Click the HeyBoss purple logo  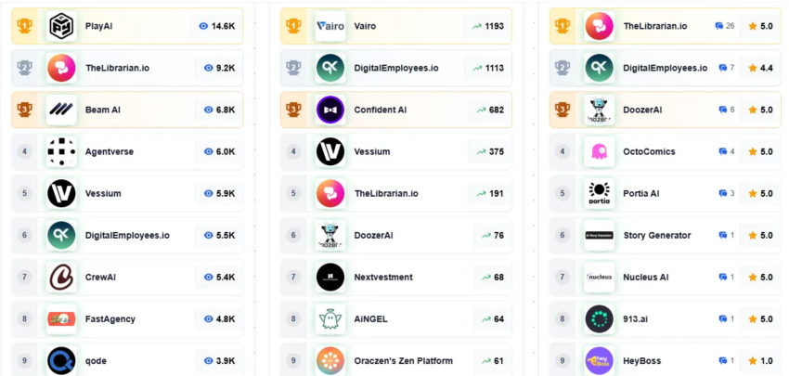click(x=600, y=361)
